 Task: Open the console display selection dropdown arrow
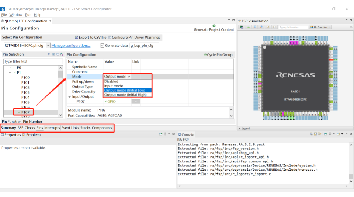(x=334, y=134)
